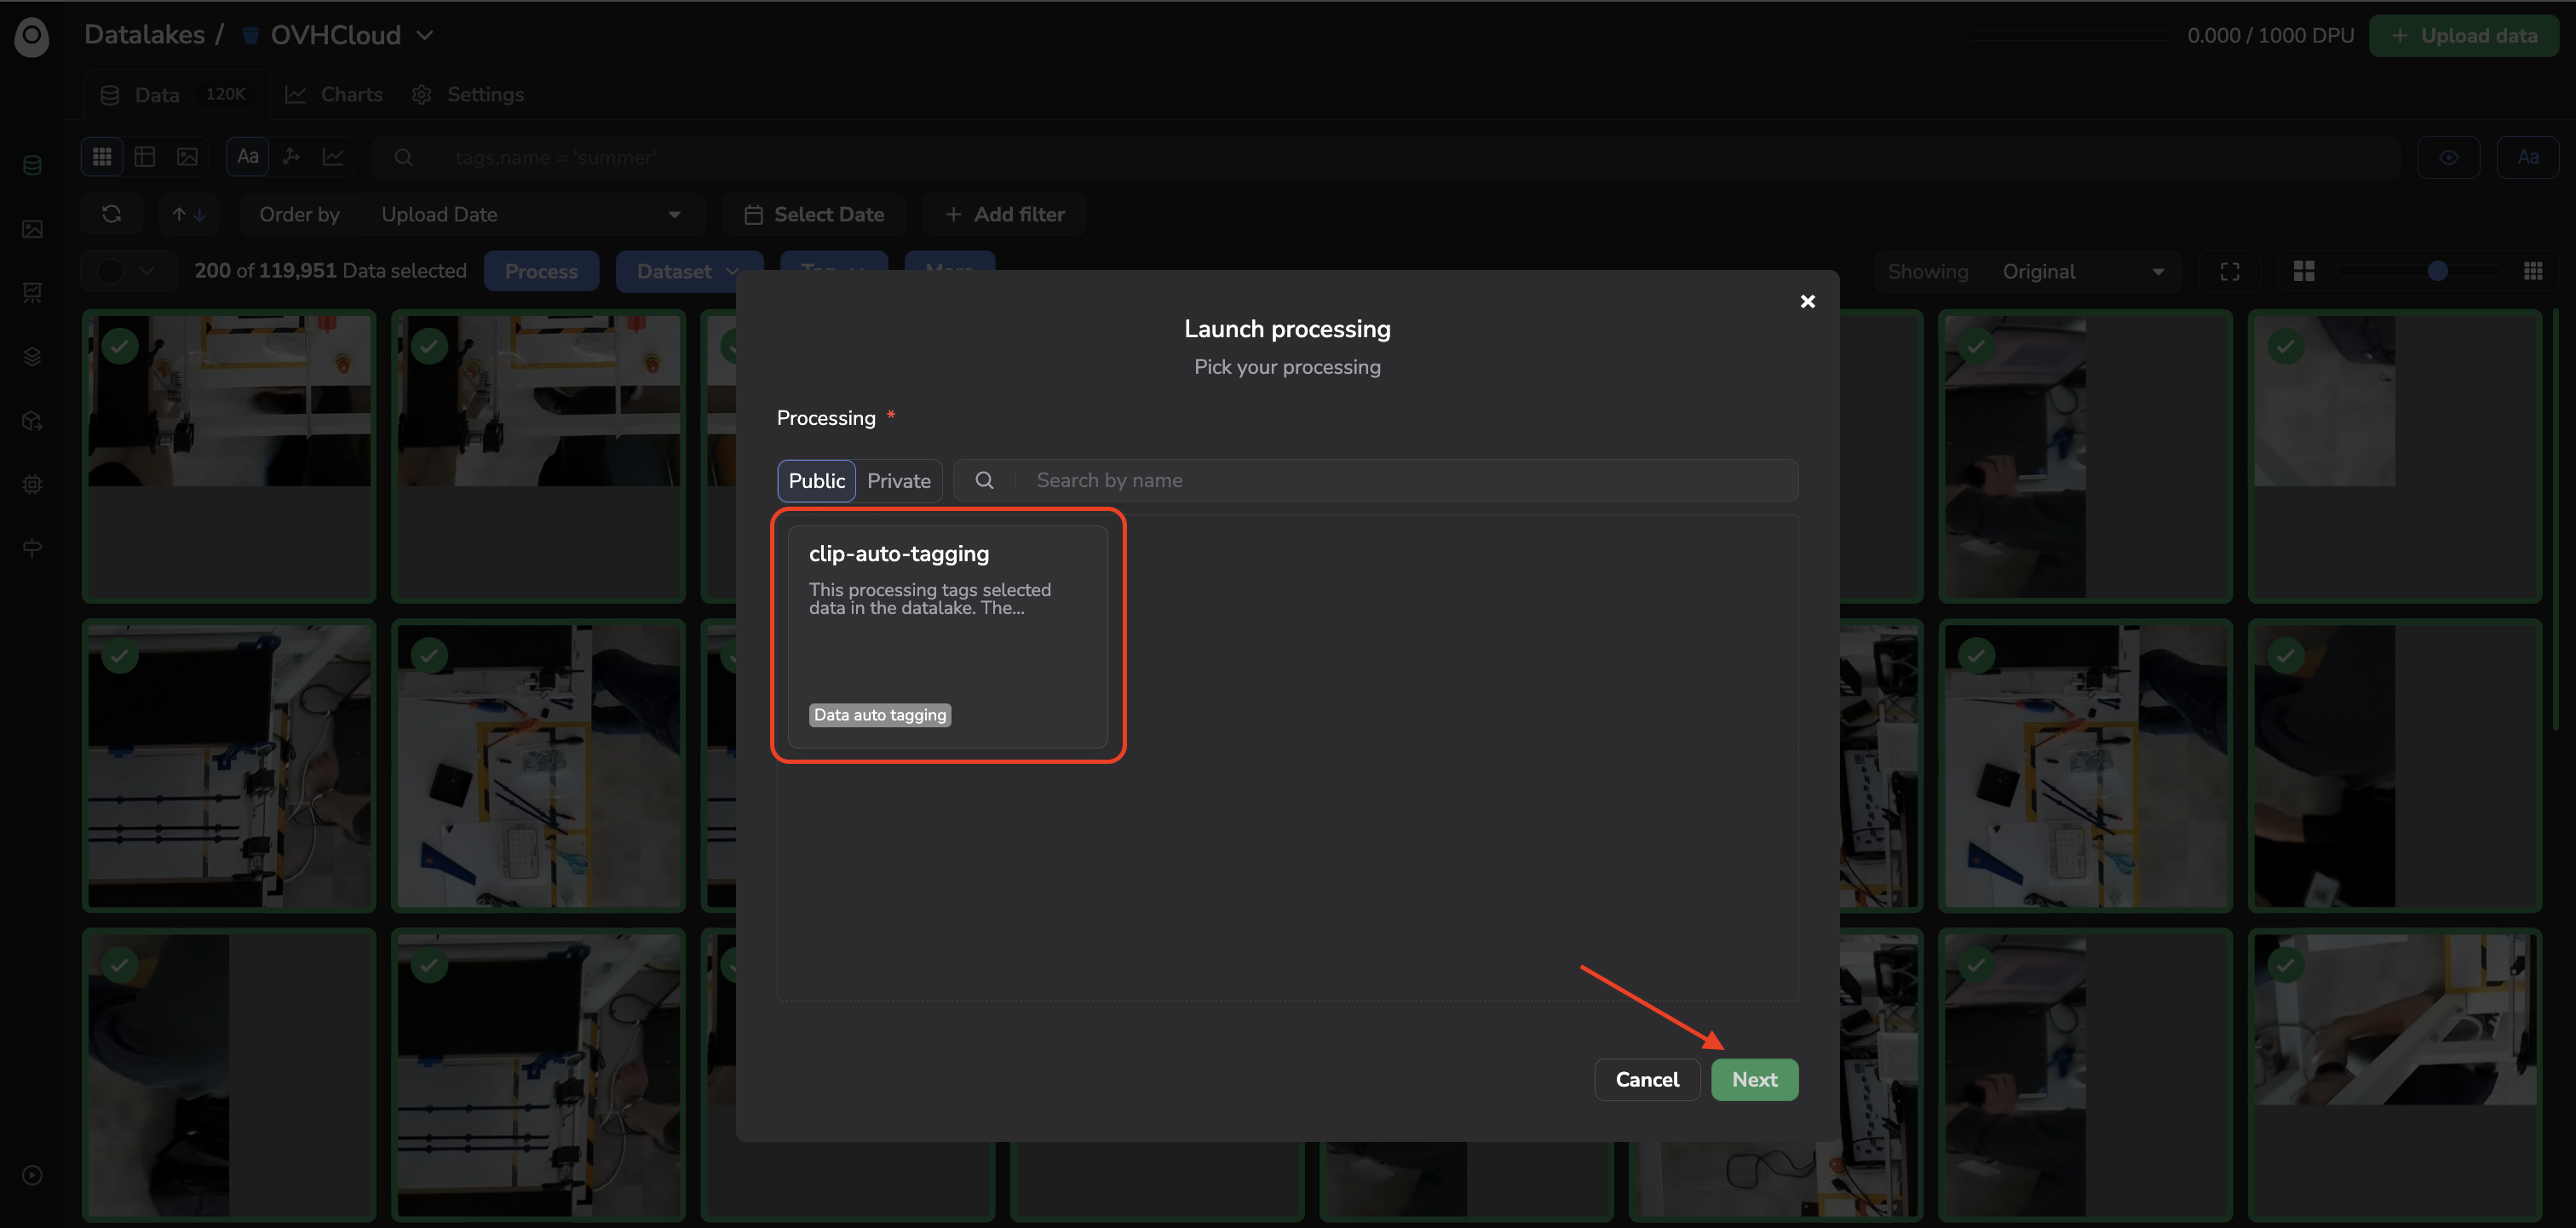Click the fullscreen expand icon near Showing
2576x1228 pixels.
click(2230, 271)
